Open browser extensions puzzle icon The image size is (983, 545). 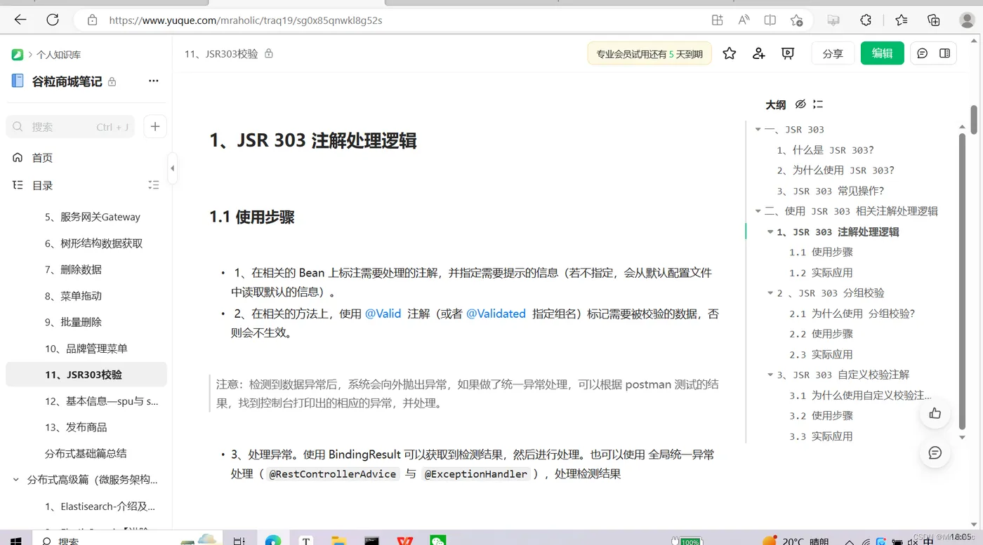(866, 20)
